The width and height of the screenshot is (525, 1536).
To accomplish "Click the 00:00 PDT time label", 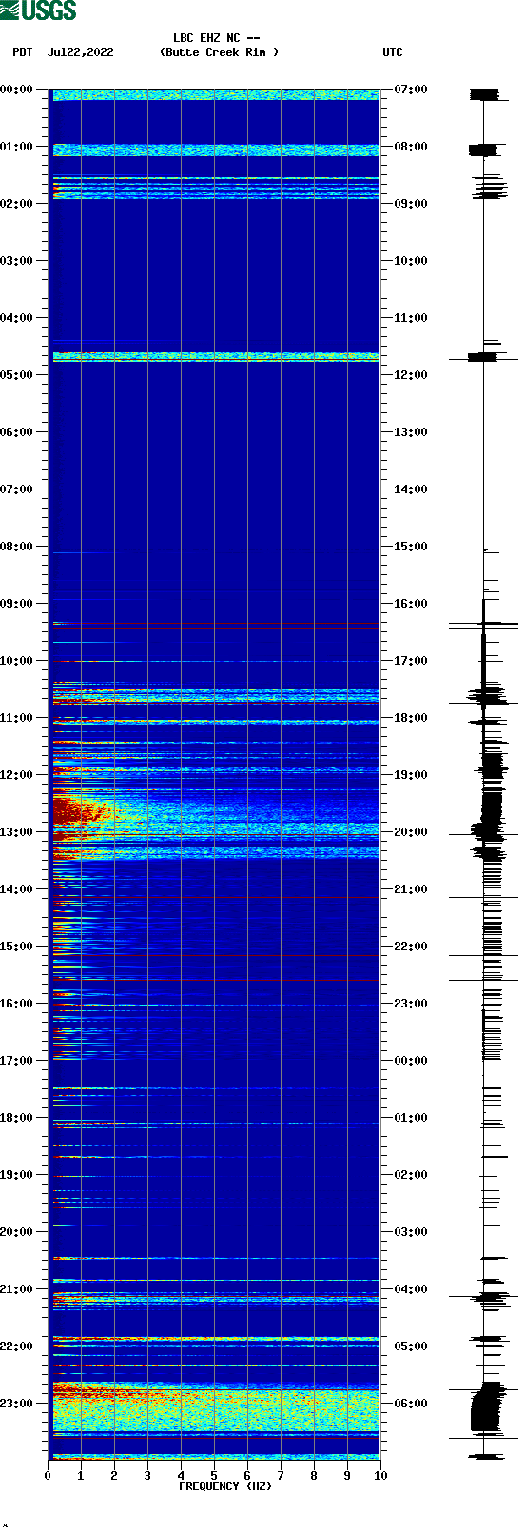I will click(16, 90).
